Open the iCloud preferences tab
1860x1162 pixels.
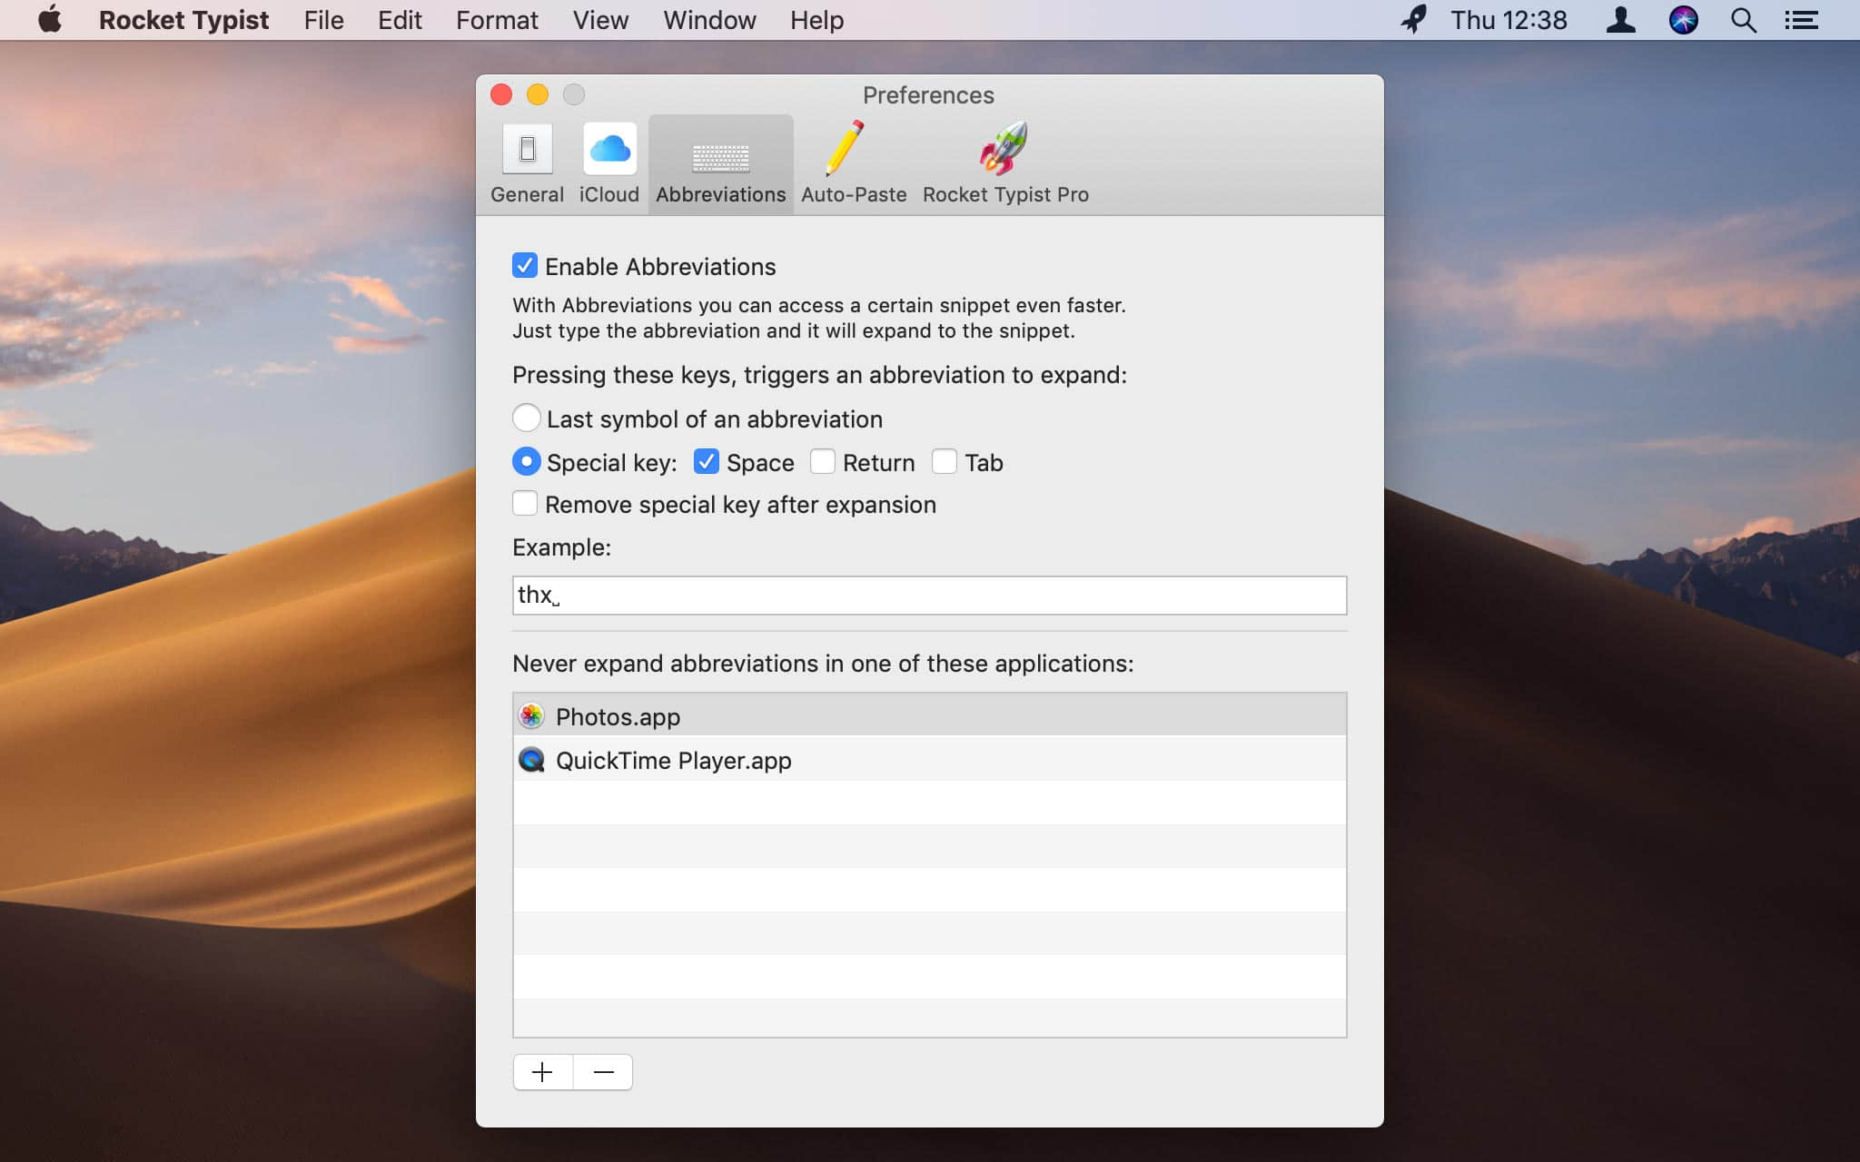(609, 164)
